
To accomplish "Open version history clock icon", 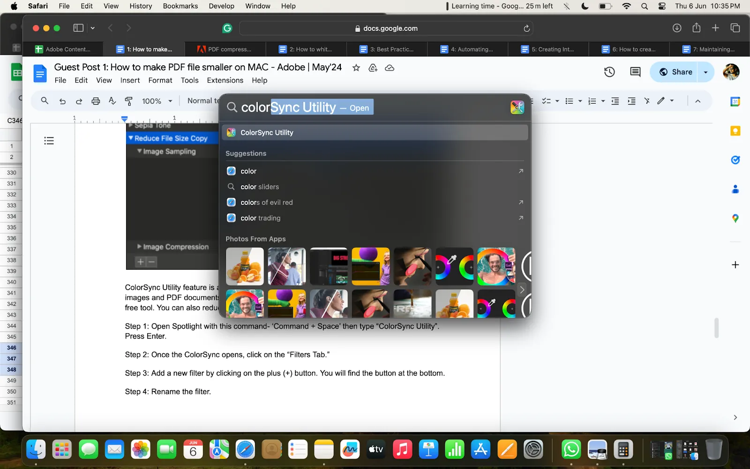I will pyautogui.click(x=609, y=72).
